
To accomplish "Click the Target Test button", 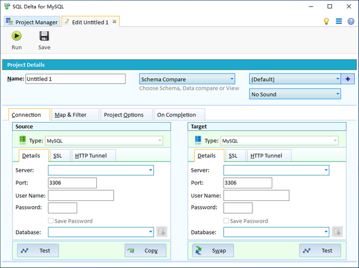I will coord(320,251).
